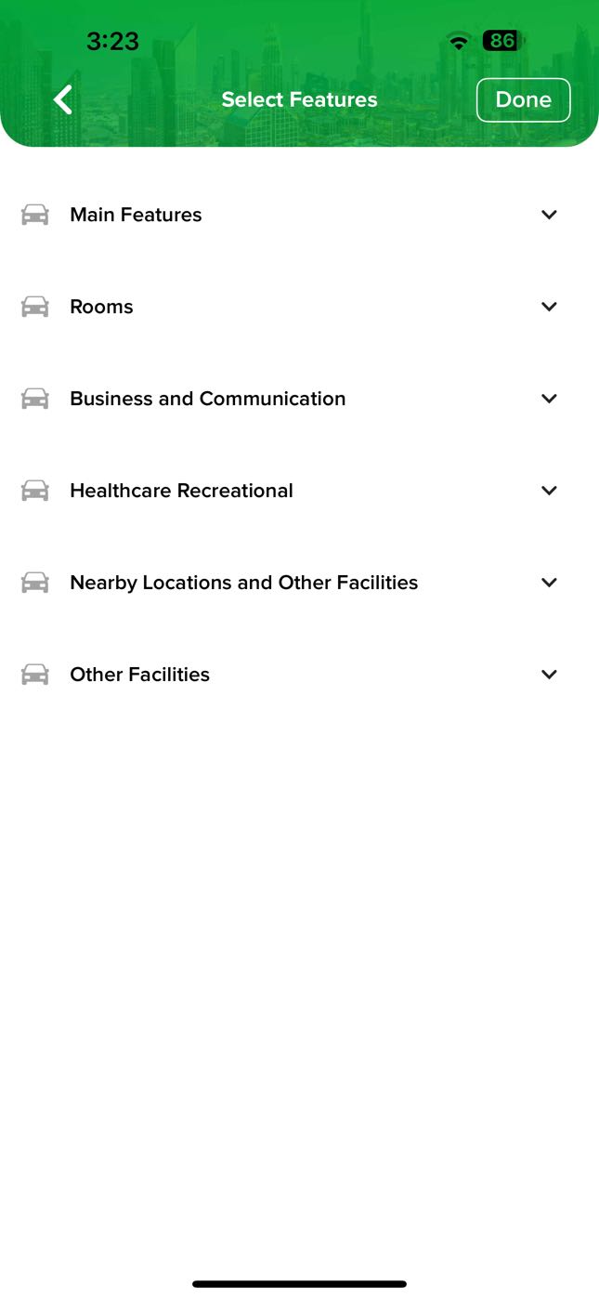Screen dimensions: 599x1299
Task: Tap the back arrow icon
Action: tap(63, 99)
